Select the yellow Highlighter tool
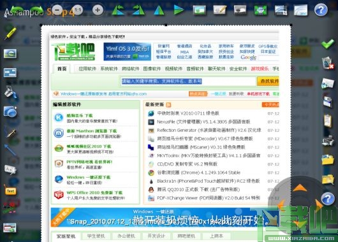Viewport: 338px width, 242px height. tap(10, 34)
